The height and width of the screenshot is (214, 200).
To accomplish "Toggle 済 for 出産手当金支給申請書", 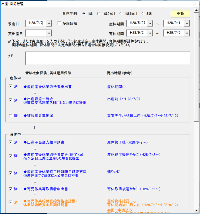I will (x=11, y=142).
